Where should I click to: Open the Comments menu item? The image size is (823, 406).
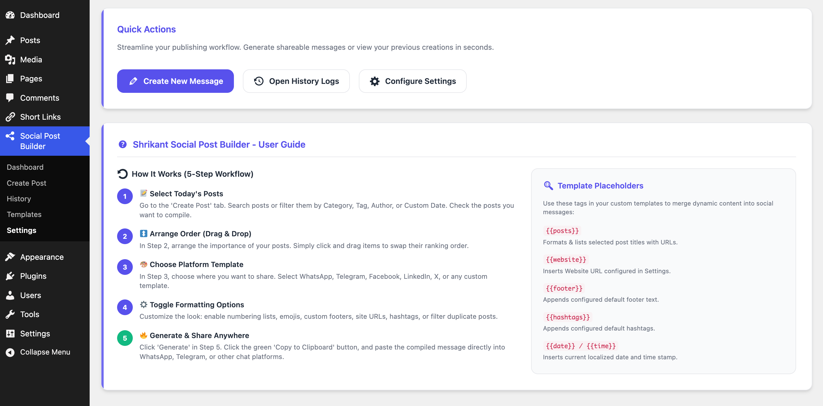(45, 98)
